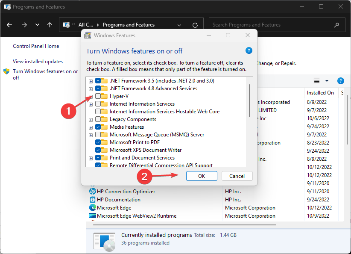
Task: Enable the Hyper-V checkbox
Action: [x=98, y=96]
